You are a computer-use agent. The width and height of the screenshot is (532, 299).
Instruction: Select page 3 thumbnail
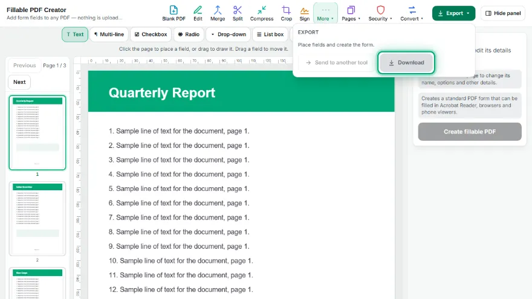point(37,283)
